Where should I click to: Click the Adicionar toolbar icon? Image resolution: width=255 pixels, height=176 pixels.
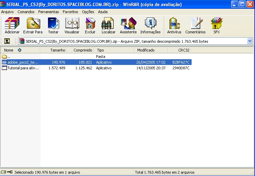(12, 26)
